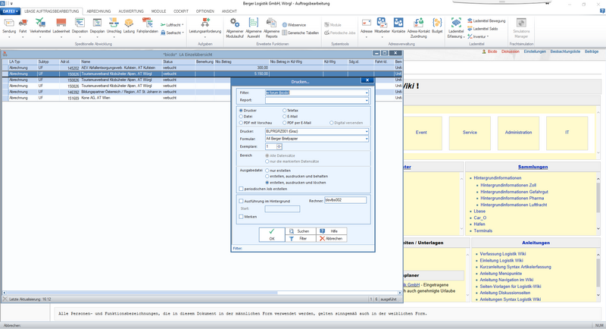Open Generische Tabellen
Viewport: 606px width, 329px height.
300,33
